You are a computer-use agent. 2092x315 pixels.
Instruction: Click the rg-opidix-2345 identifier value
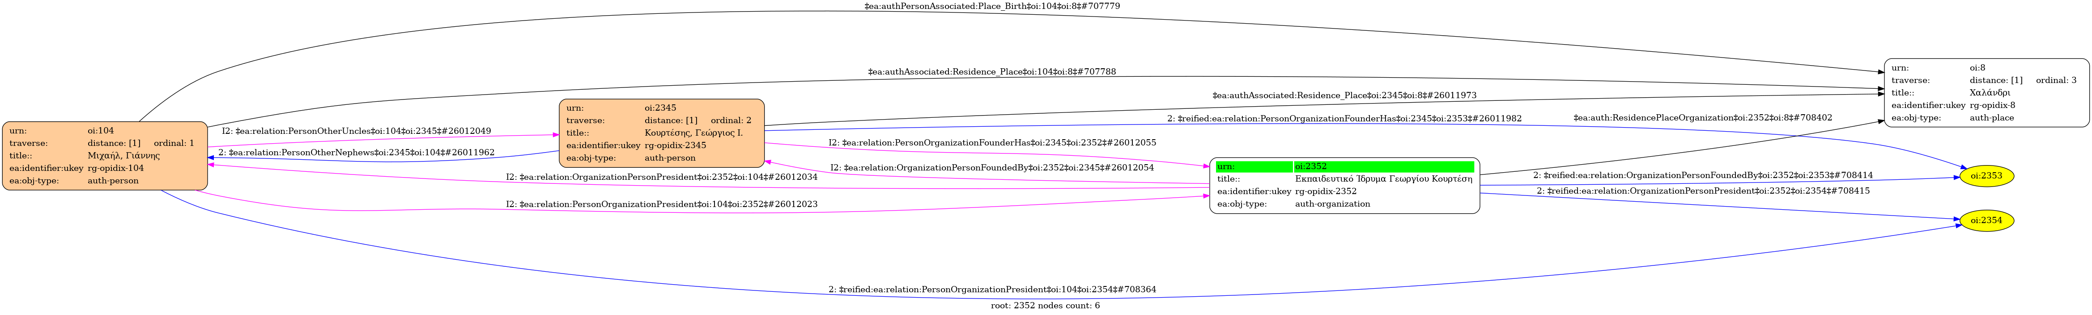(675, 146)
